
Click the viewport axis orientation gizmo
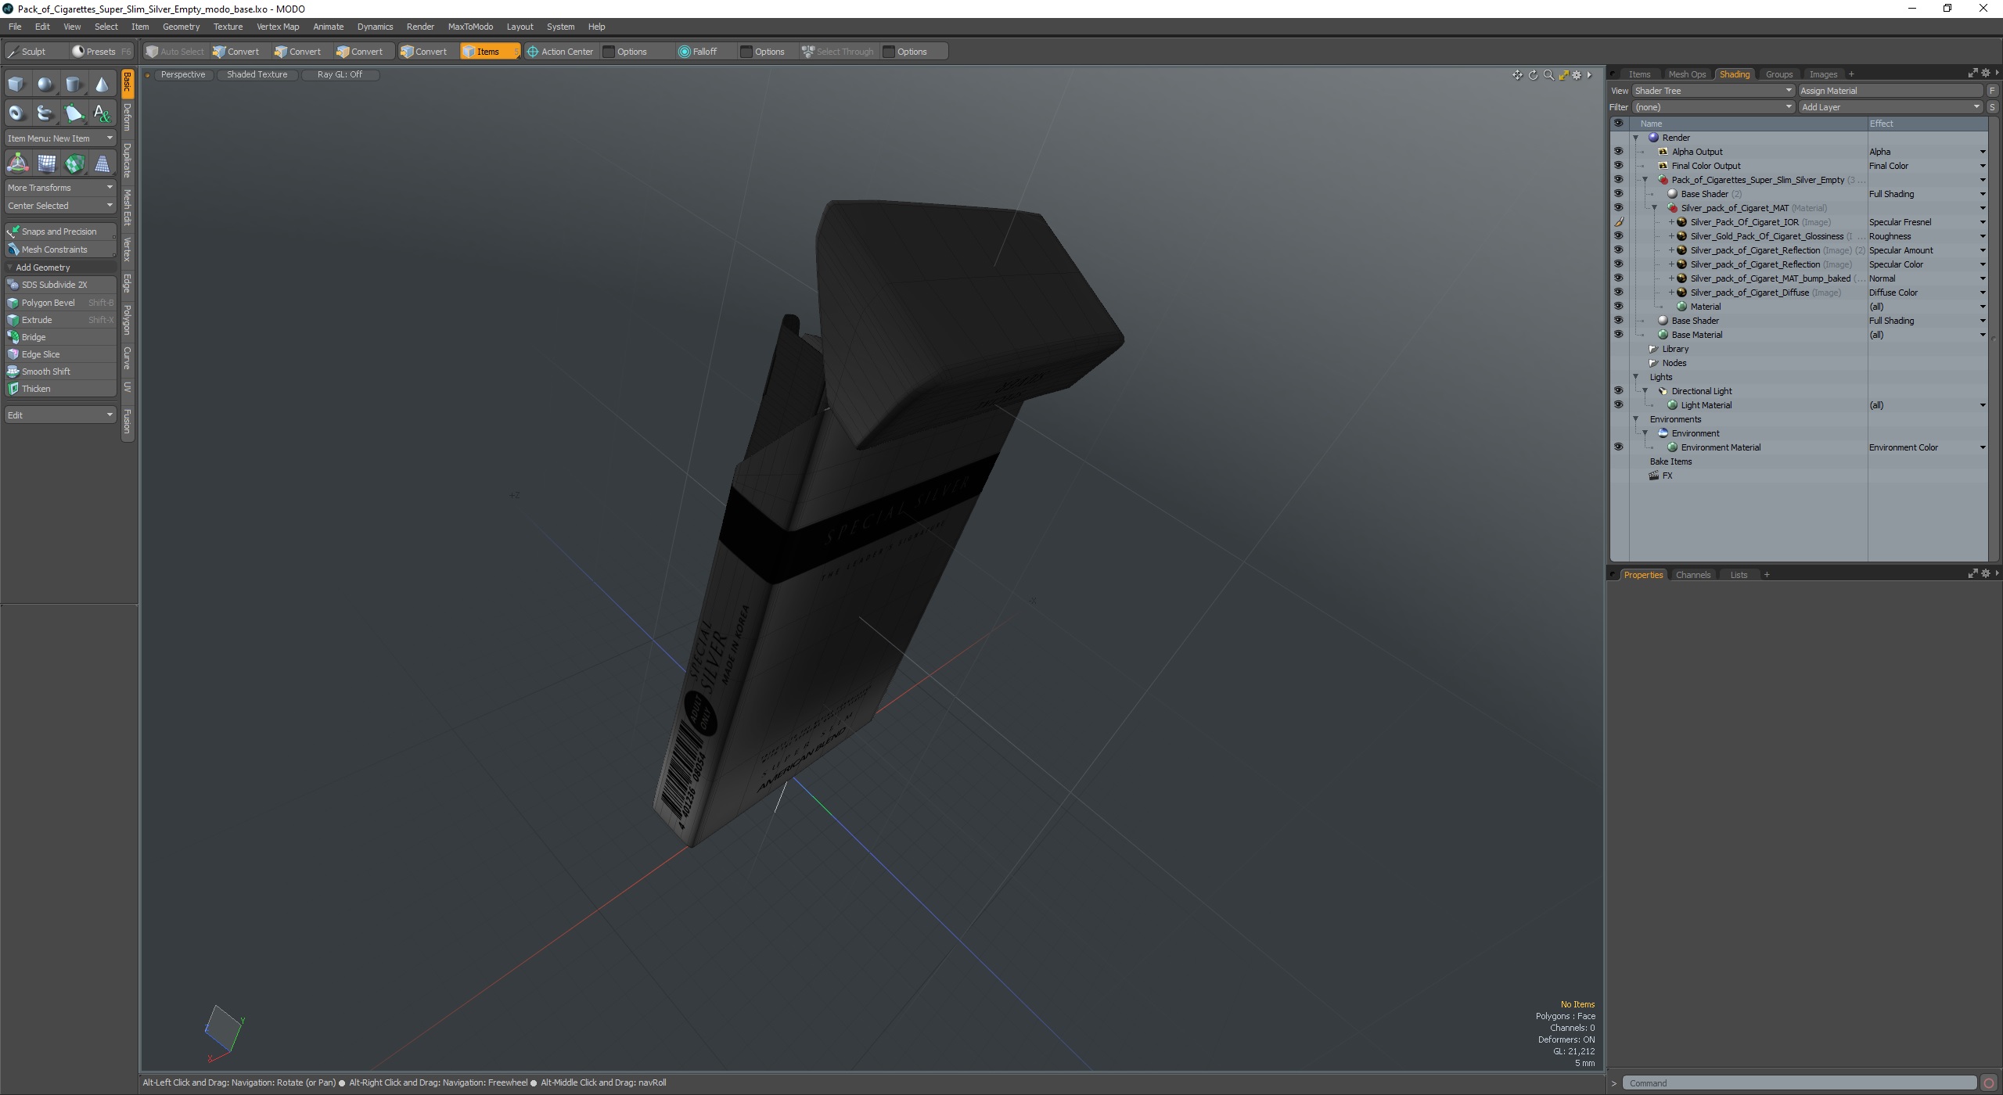coord(225,1033)
